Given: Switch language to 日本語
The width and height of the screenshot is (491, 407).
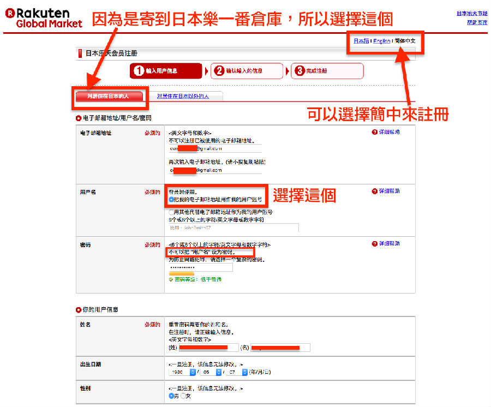Looking at the screenshot, I should click(x=361, y=41).
